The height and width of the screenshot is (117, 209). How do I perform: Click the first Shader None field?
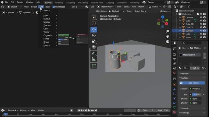click(x=196, y=99)
